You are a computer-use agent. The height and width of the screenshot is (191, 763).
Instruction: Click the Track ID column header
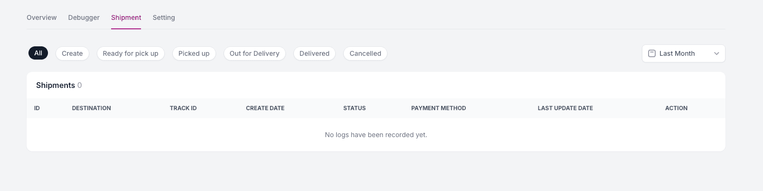point(183,108)
